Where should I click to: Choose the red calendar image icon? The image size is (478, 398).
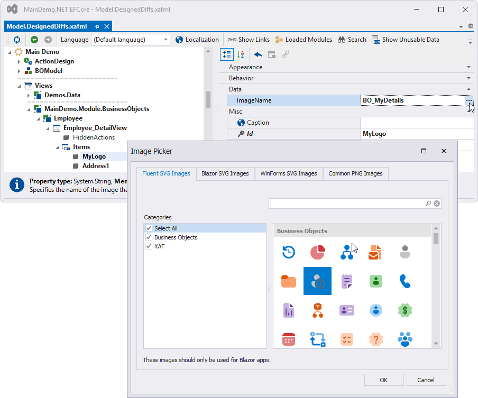coord(288,339)
